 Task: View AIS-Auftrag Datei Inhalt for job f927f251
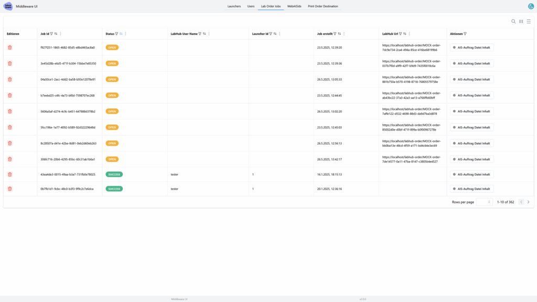click(471, 48)
